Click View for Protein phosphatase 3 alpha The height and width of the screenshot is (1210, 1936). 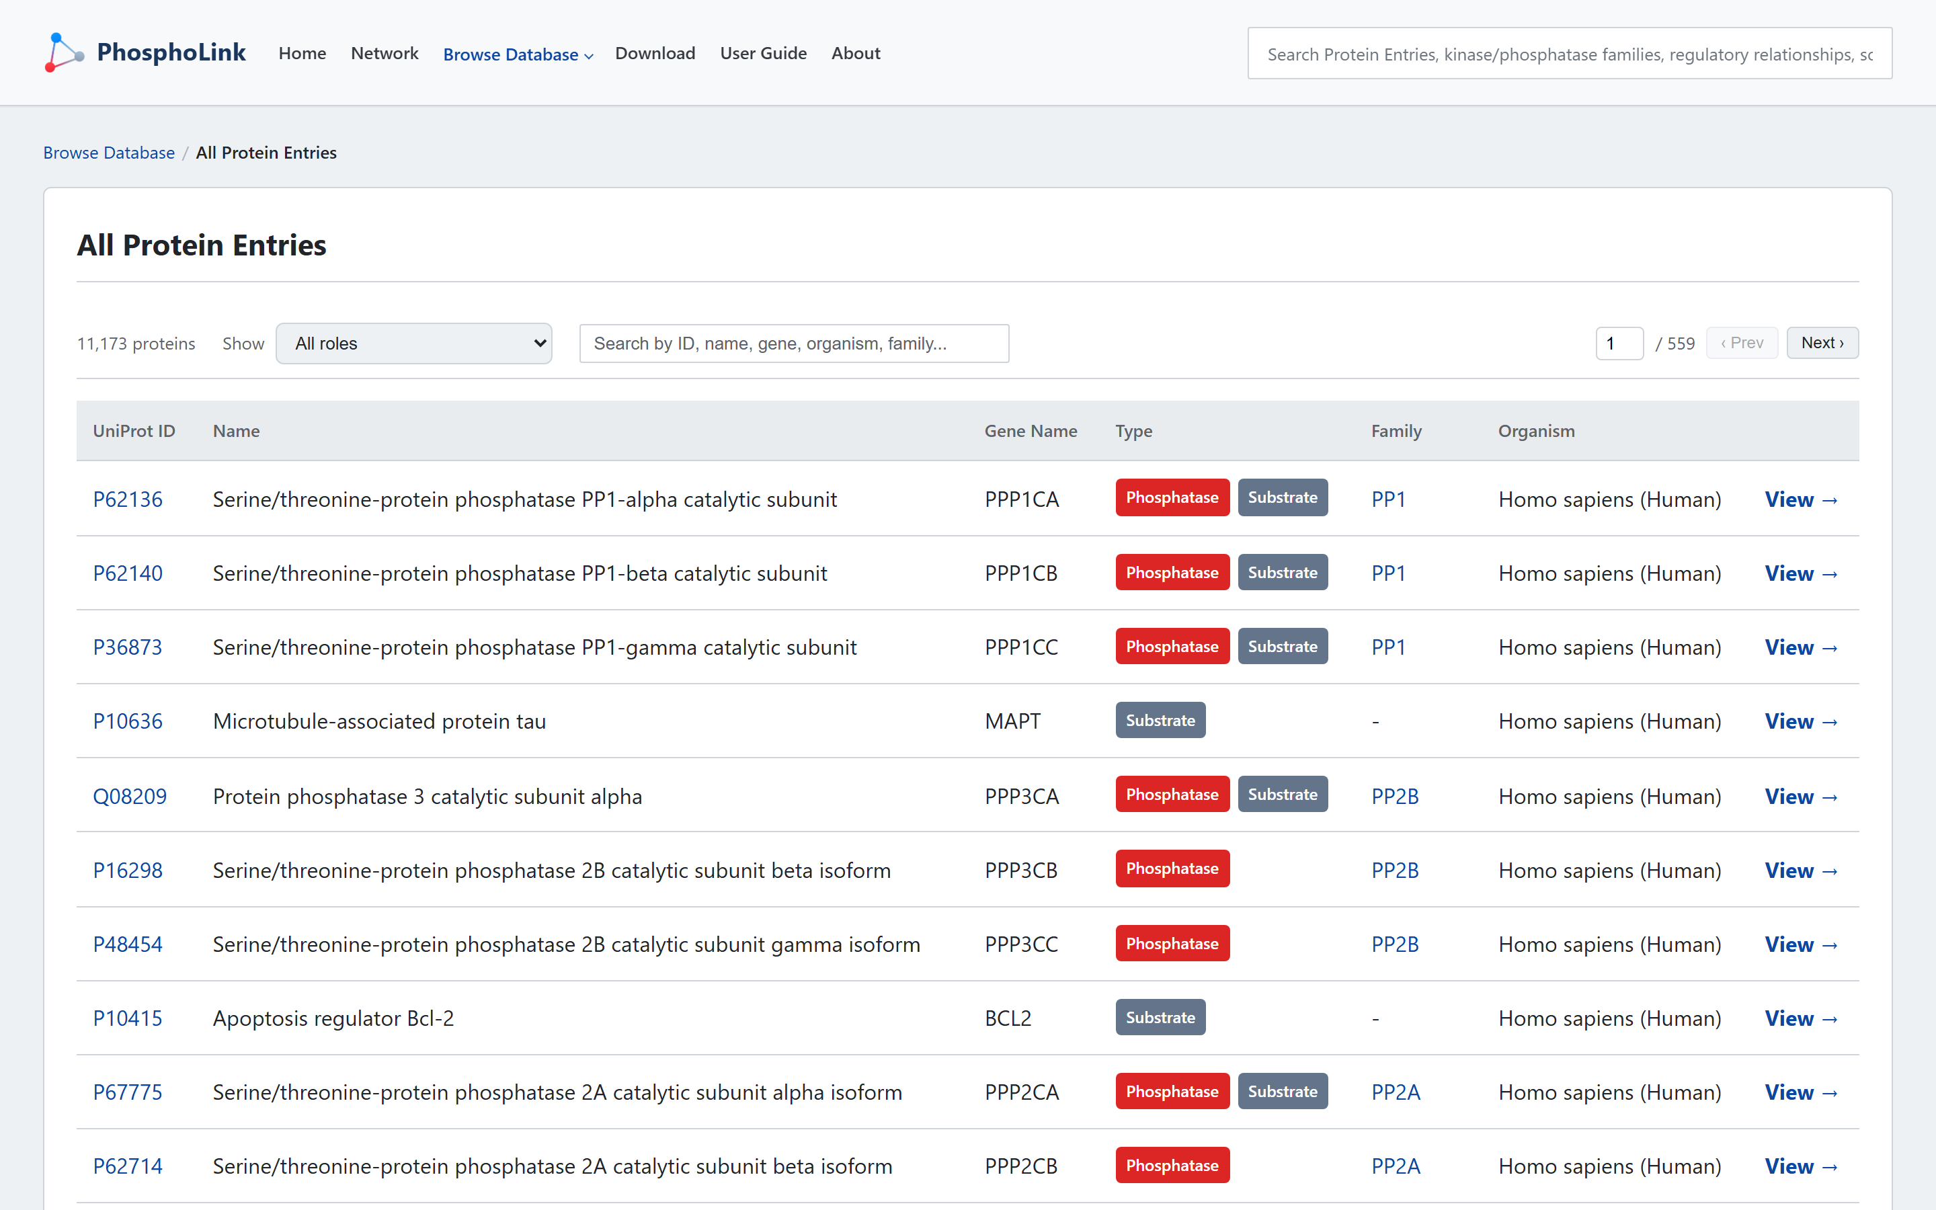point(1802,797)
